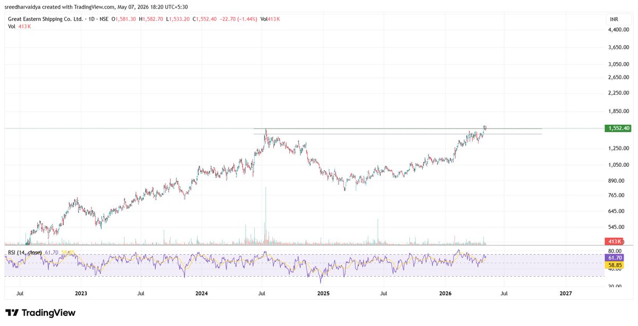Click the 80.00 RSI axis label
Viewport: 638px width, 326px height.
click(616, 251)
